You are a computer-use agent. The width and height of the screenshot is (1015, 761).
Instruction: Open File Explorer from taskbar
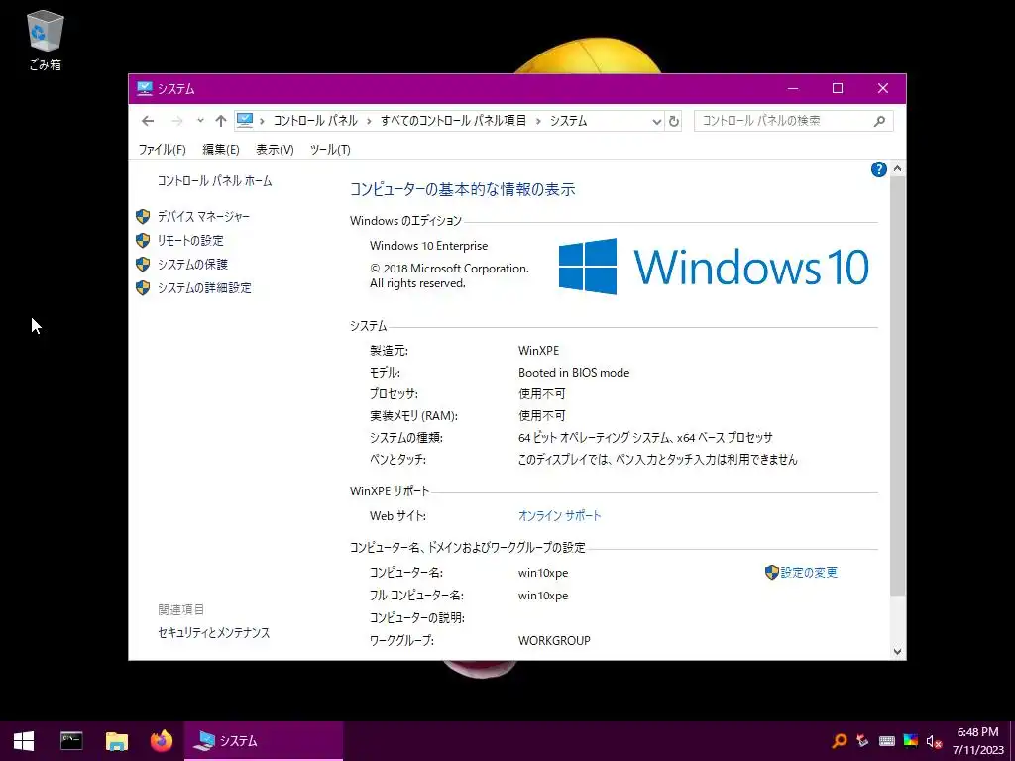pyautogui.click(x=117, y=741)
